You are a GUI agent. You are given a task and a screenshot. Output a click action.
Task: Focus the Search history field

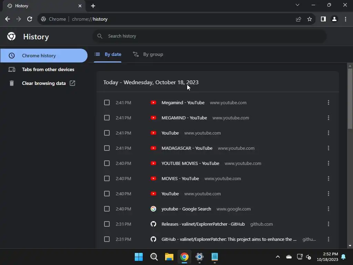pos(209,36)
